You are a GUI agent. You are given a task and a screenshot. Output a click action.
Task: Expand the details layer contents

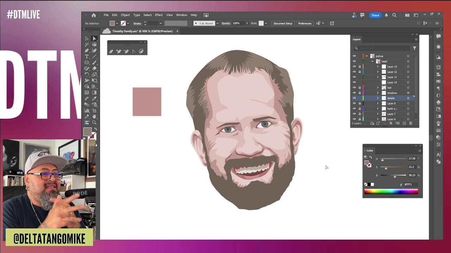click(378, 98)
